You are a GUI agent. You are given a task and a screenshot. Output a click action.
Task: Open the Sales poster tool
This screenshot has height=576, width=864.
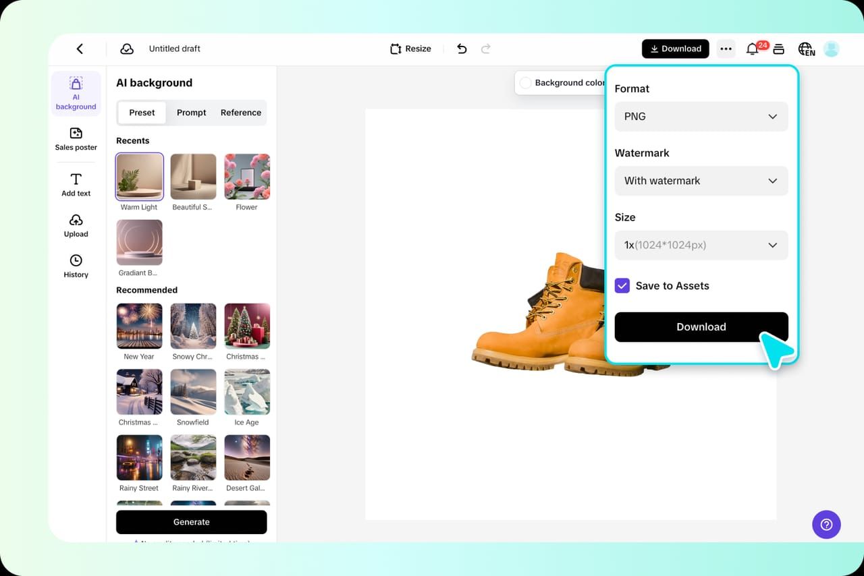click(x=76, y=139)
